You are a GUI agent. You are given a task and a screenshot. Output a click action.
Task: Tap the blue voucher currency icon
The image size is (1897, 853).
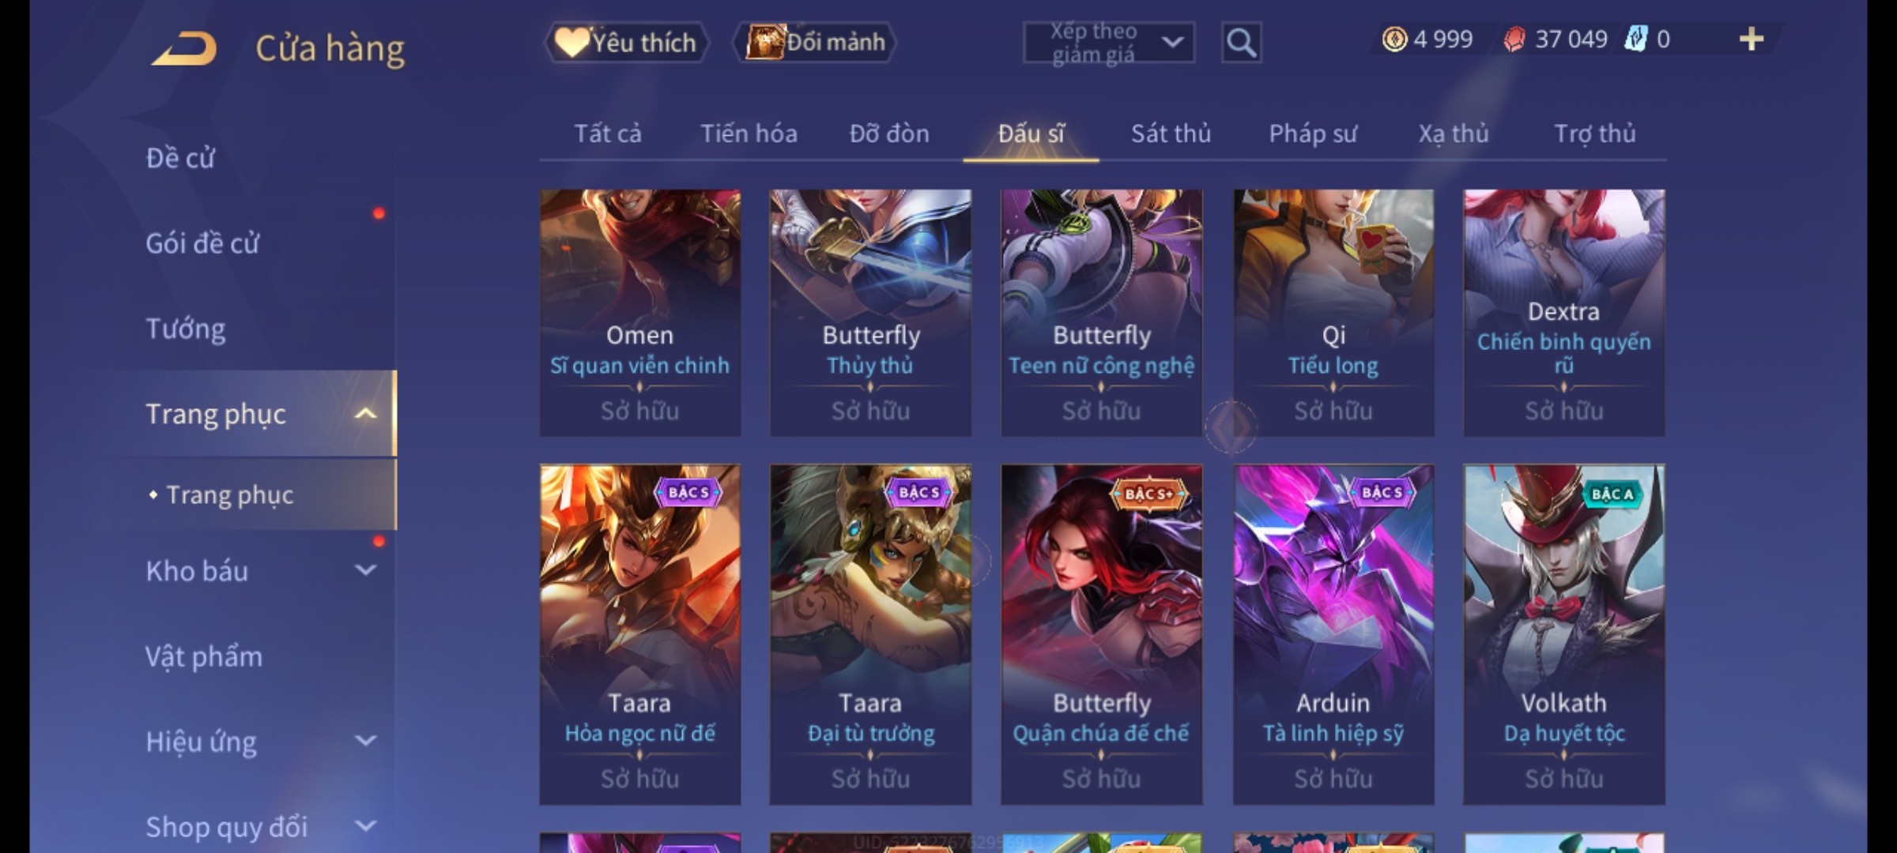(x=1635, y=39)
